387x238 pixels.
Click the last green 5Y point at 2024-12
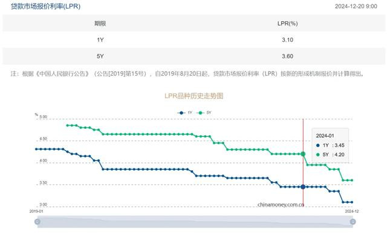click(352, 180)
